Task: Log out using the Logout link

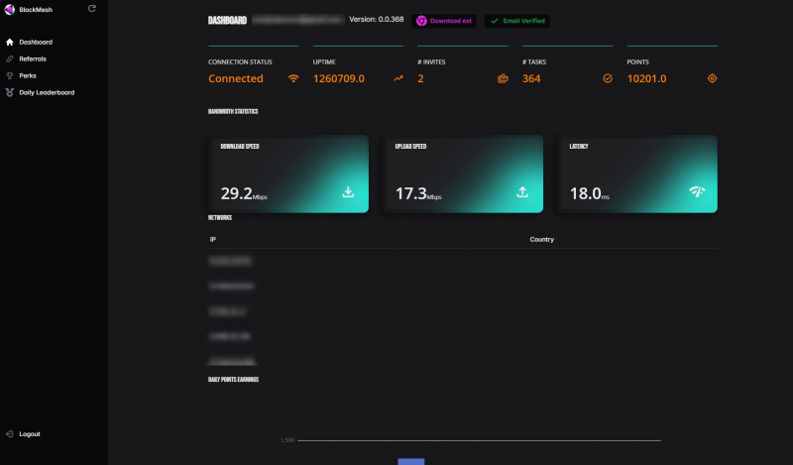Action: click(29, 434)
